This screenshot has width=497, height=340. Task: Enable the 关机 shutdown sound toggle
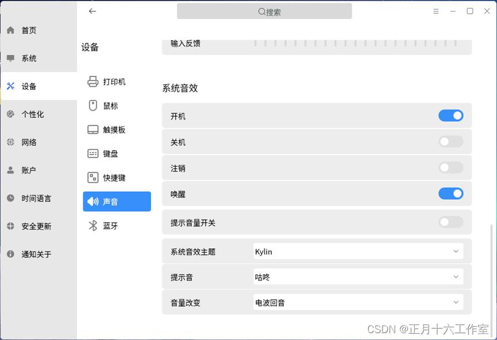coord(450,142)
